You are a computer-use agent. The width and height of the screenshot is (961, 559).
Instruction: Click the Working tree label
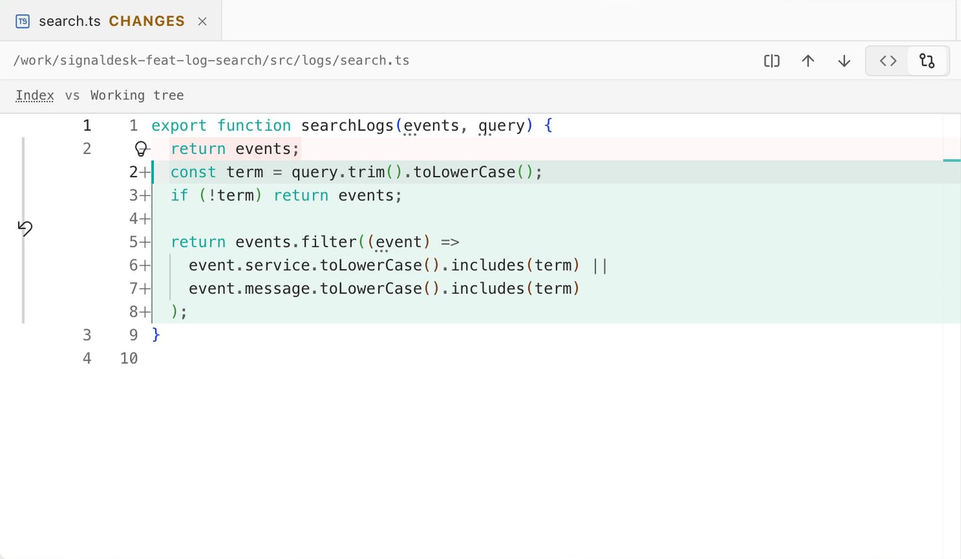(137, 96)
